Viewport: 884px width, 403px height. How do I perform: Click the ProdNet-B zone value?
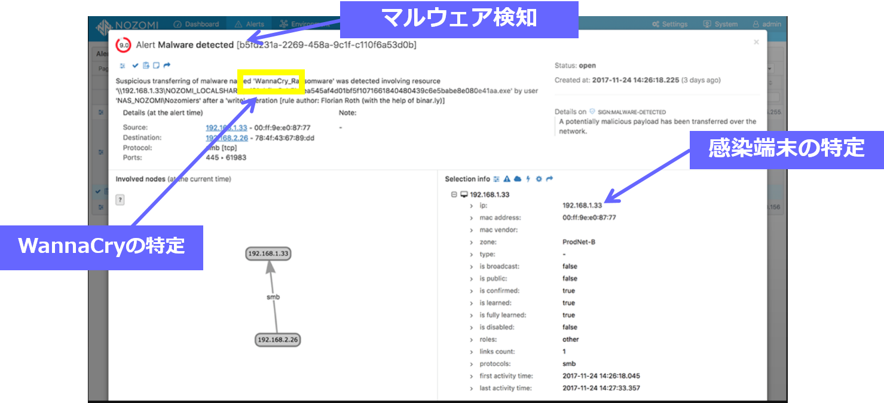click(x=579, y=242)
